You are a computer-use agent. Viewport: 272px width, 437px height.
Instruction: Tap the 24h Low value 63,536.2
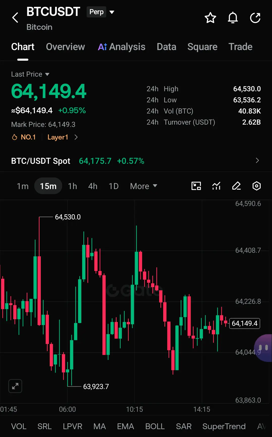(x=247, y=100)
